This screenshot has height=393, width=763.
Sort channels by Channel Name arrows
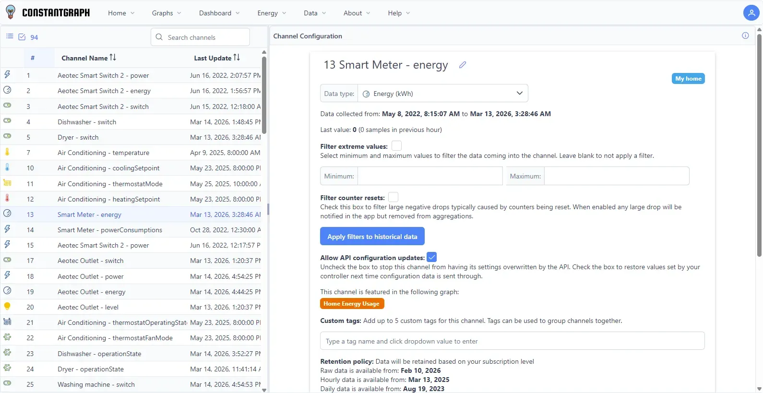click(113, 58)
